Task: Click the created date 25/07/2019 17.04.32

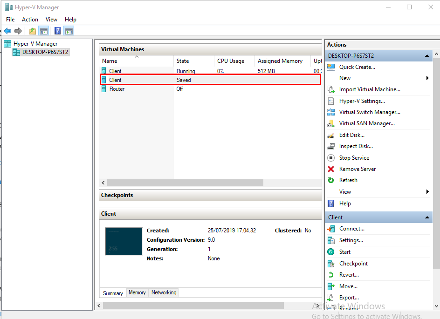Action: pos(232,231)
